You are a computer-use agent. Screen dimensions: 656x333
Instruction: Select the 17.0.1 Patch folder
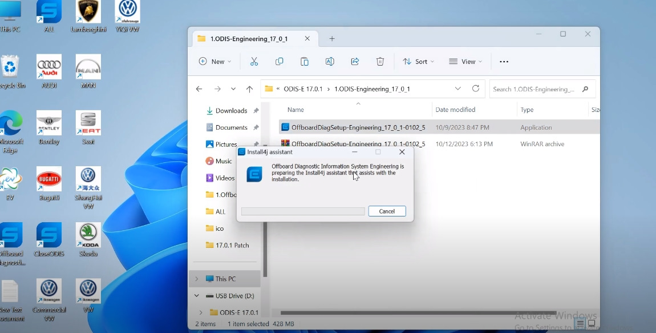tap(232, 245)
